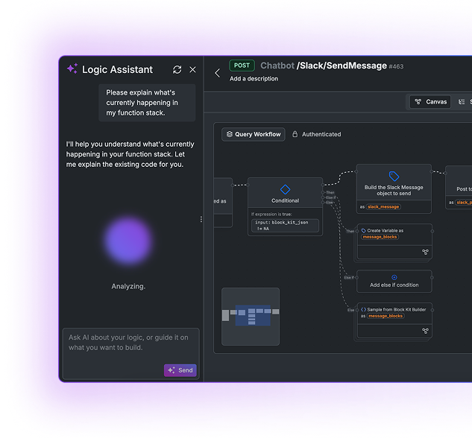This screenshot has width=472, height=438.
Task: Click the blue Conditional diamond icon
Action: click(x=285, y=189)
